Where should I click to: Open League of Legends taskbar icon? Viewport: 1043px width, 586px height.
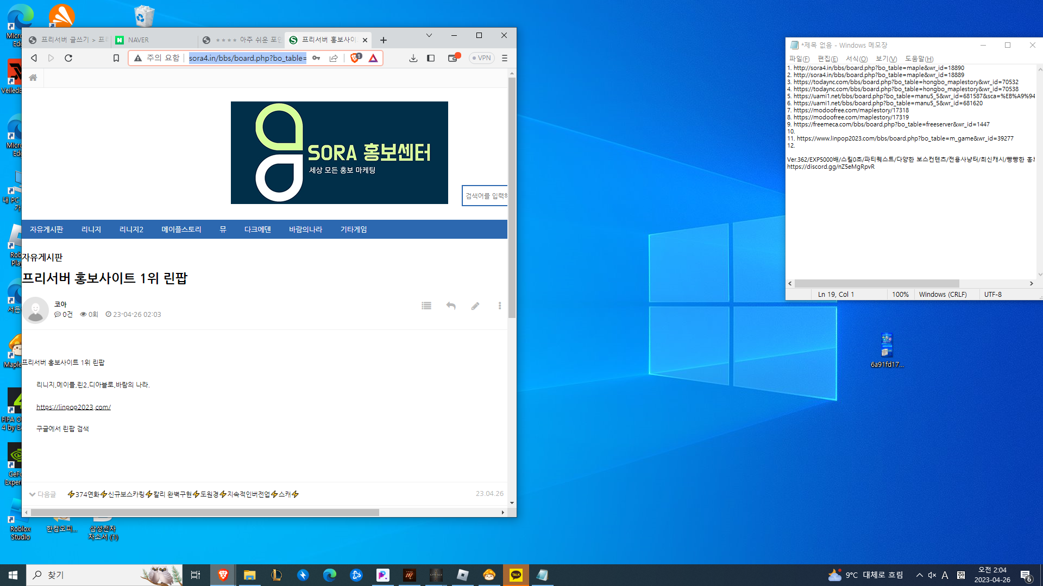276,575
